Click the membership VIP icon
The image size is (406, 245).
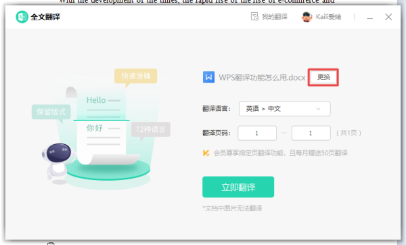click(x=206, y=153)
